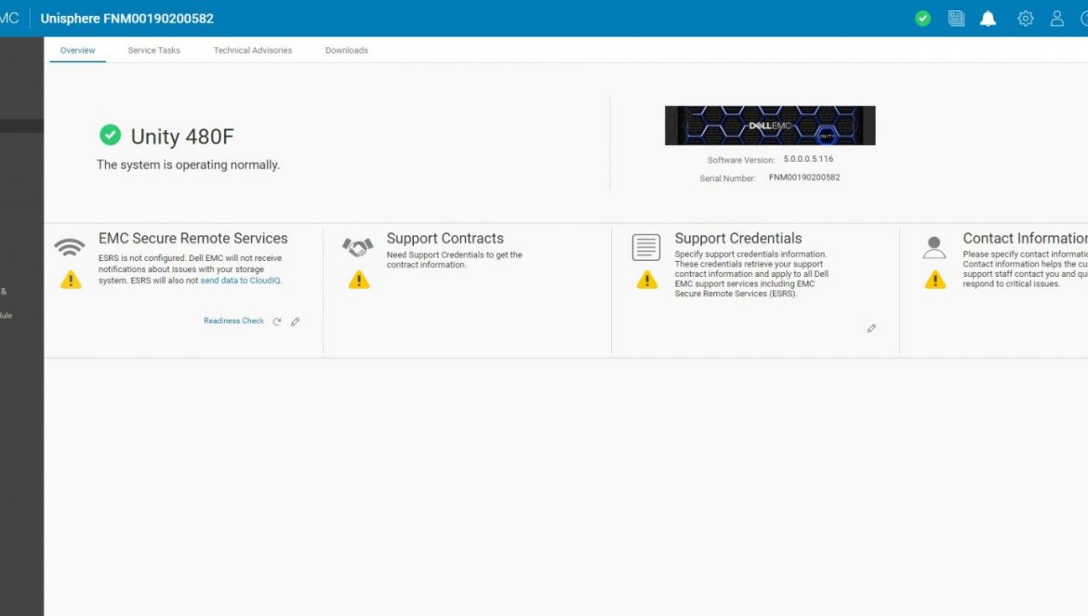The image size is (1088, 616).
Task: Open the Overview tab
Action: 77,50
